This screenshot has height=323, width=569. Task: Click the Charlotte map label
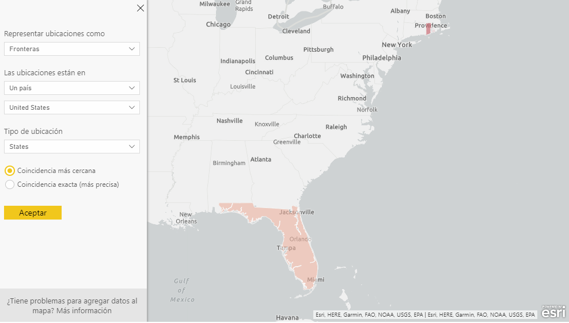click(308, 136)
